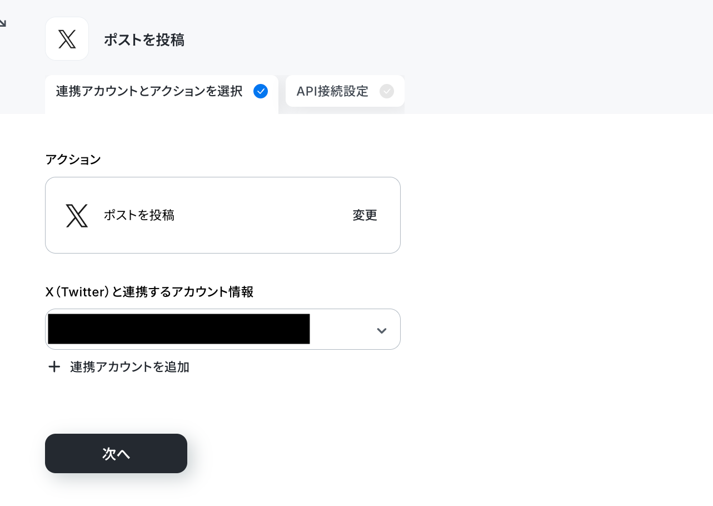Expand the account dropdown chevron
This screenshot has width=713, height=506.
coord(381,330)
